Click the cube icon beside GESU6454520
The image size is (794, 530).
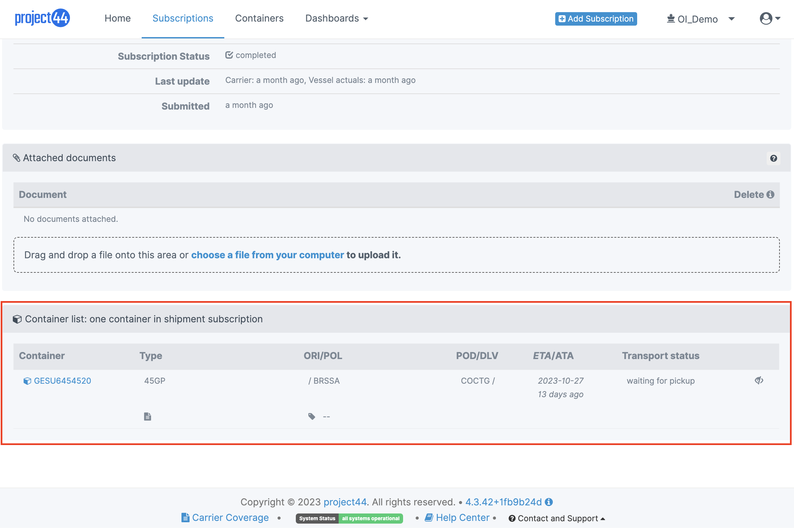pyautogui.click(x=27, y=381)
